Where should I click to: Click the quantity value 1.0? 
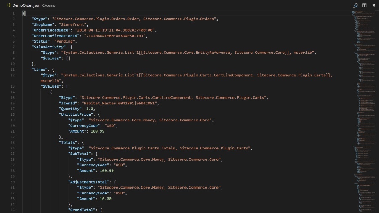pyautogui.click(x=90, y=109)
